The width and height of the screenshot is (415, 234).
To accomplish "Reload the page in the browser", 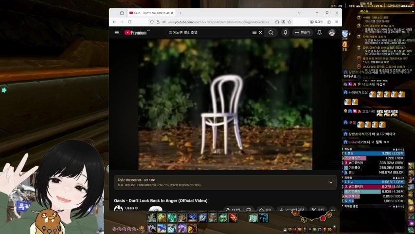I will click(130, 22).
